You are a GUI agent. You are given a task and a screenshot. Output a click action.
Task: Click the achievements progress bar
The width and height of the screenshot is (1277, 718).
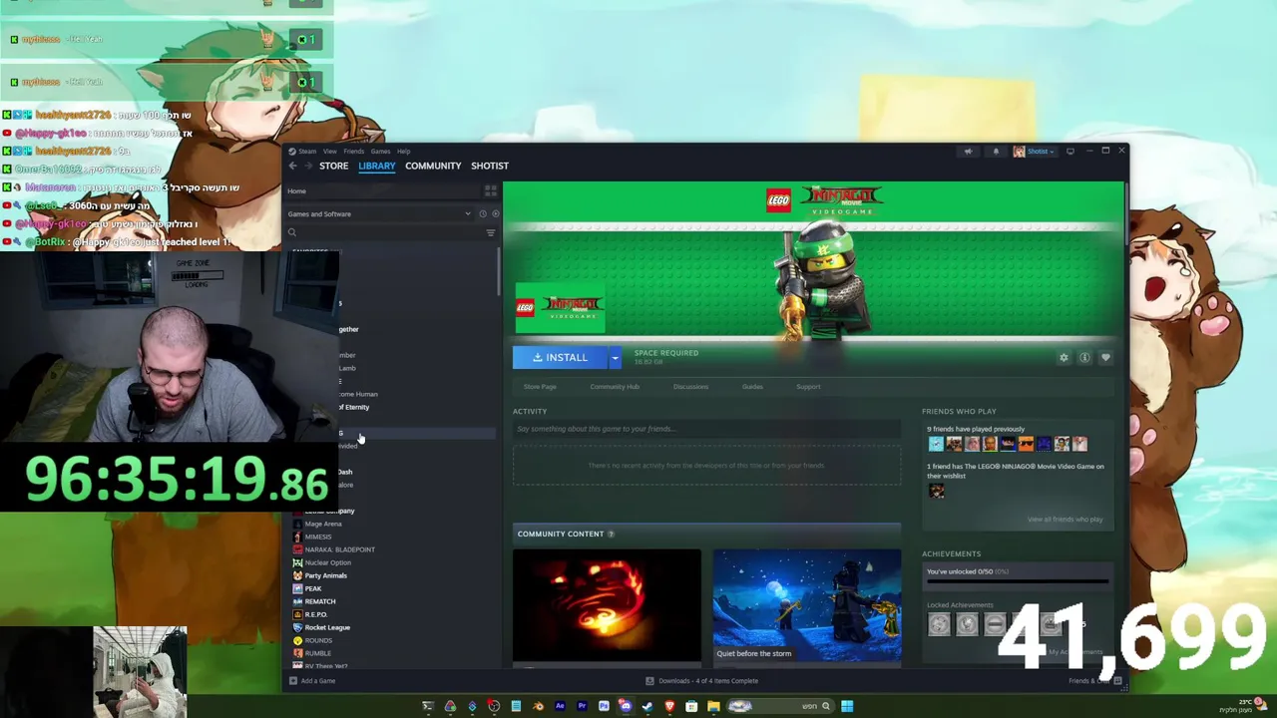pos(1018,580)
